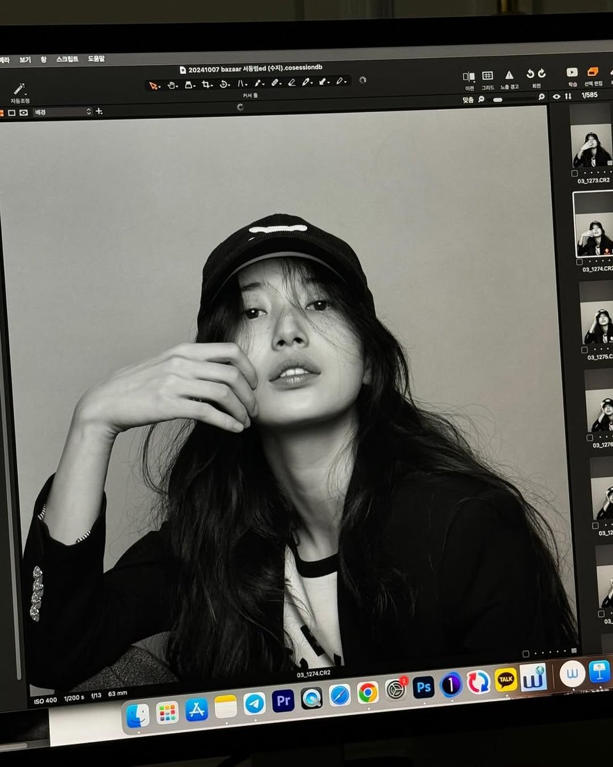
Task: Click the zoom-out magnifier by the slider
Action: [482, 99]
